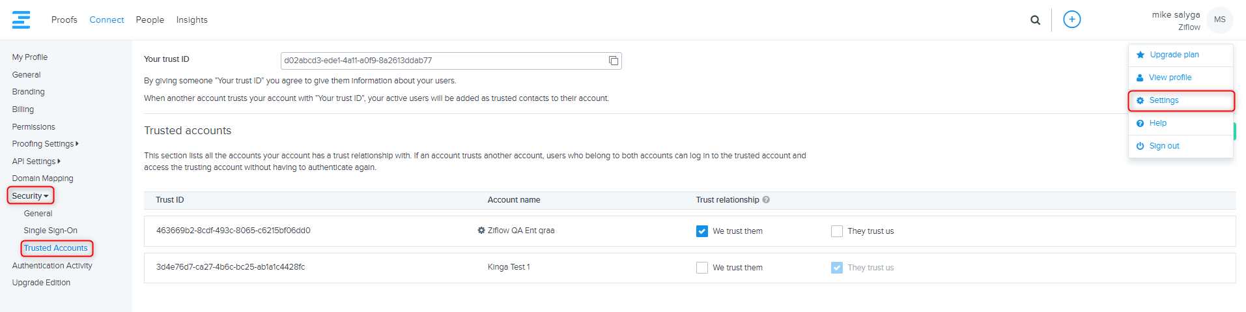Open the Proofs tab
The image size is (1246, 312).
(64, 20)
